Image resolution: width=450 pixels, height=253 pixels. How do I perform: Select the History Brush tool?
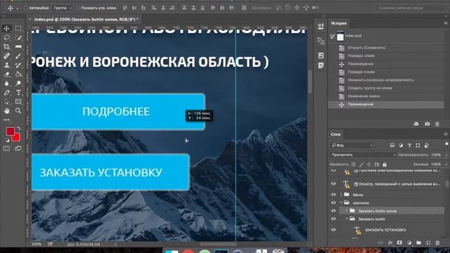[18, 65]
